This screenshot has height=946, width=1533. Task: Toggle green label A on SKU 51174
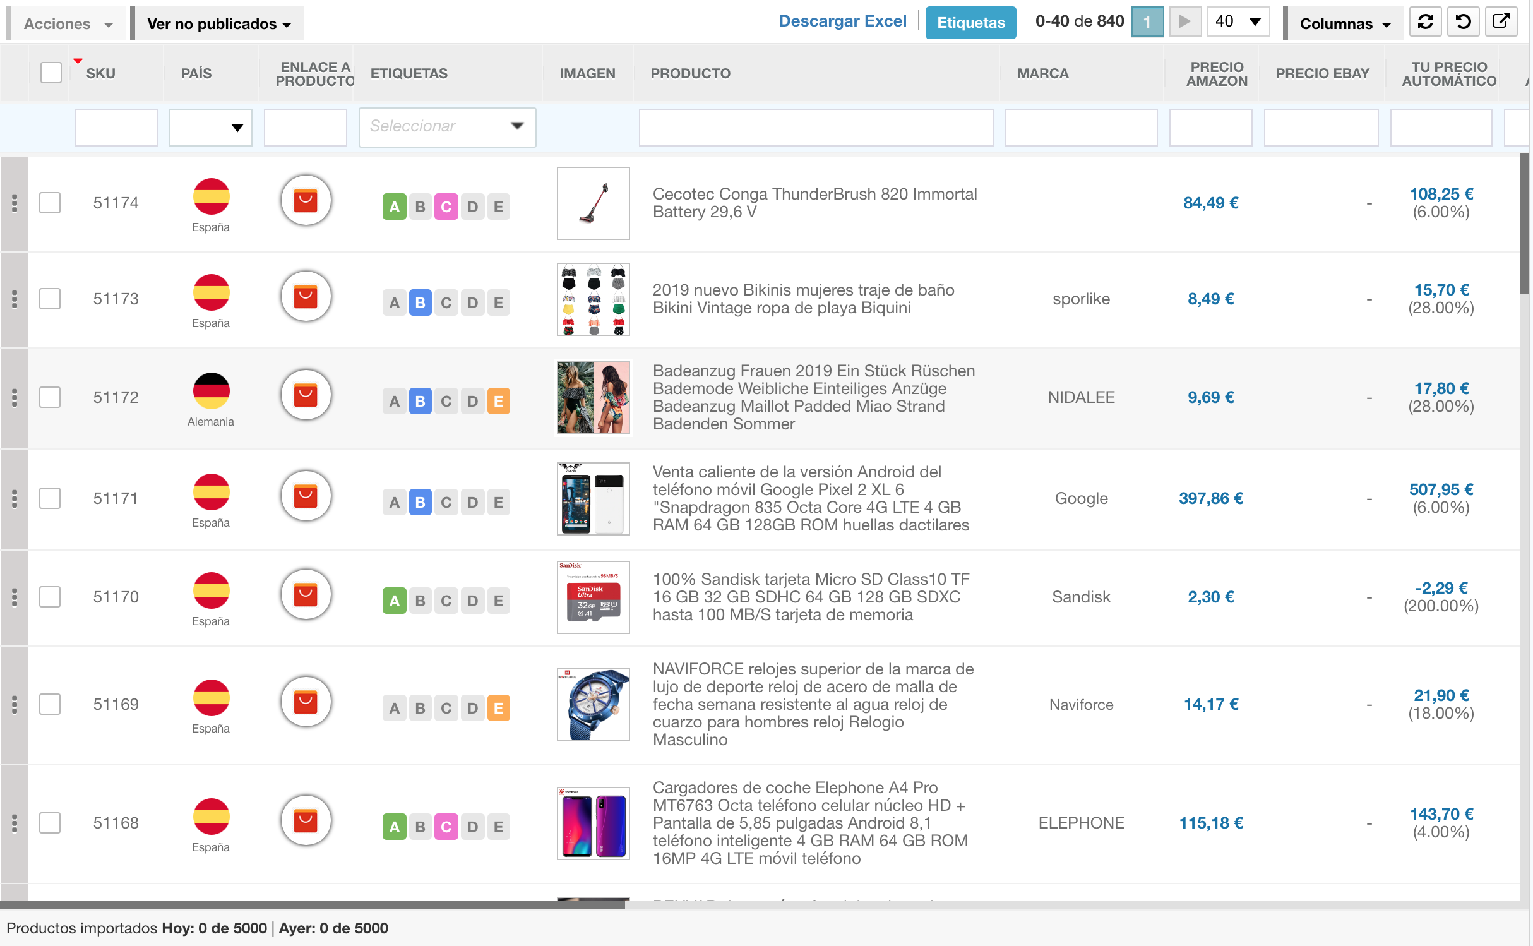click(x=394, y=207)
